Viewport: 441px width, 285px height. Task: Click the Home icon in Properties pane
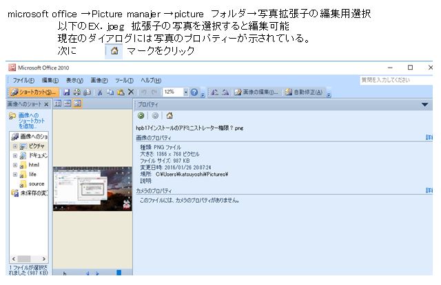(x=170, y=115)
